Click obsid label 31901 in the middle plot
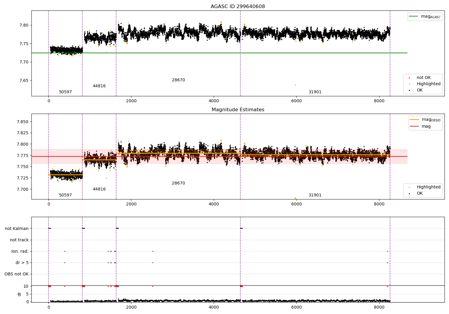This screenshot has width=449, height=314. [315, 195]
